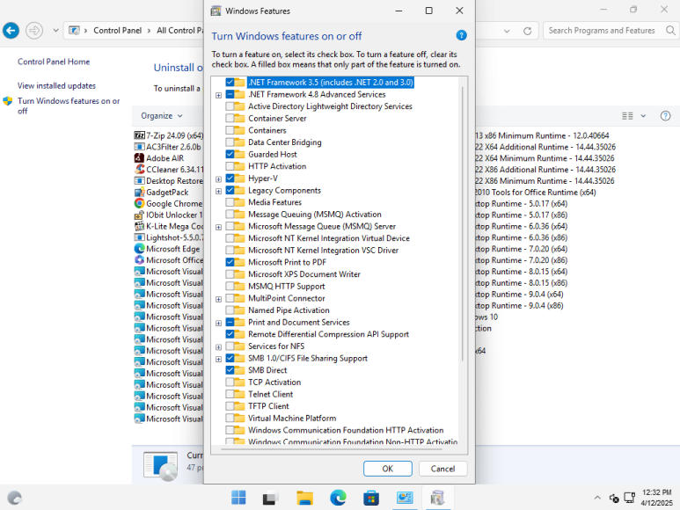Select the IObit Unlocker program icon
The height and width of the screenshot is (510, 680).
click(139, 215)
